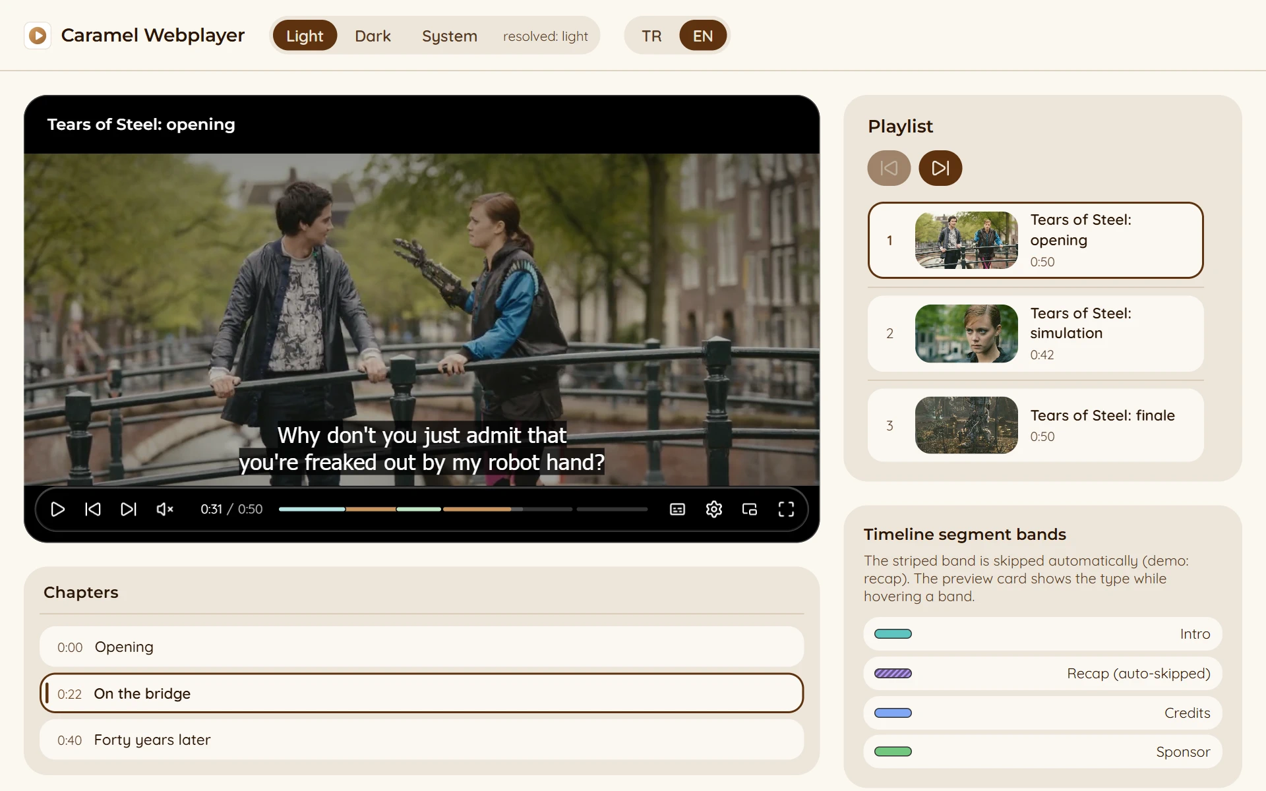This screenshot has height=791, width=1266.
Task: Click the Intro teal band swatch
Action: (893, 634)
